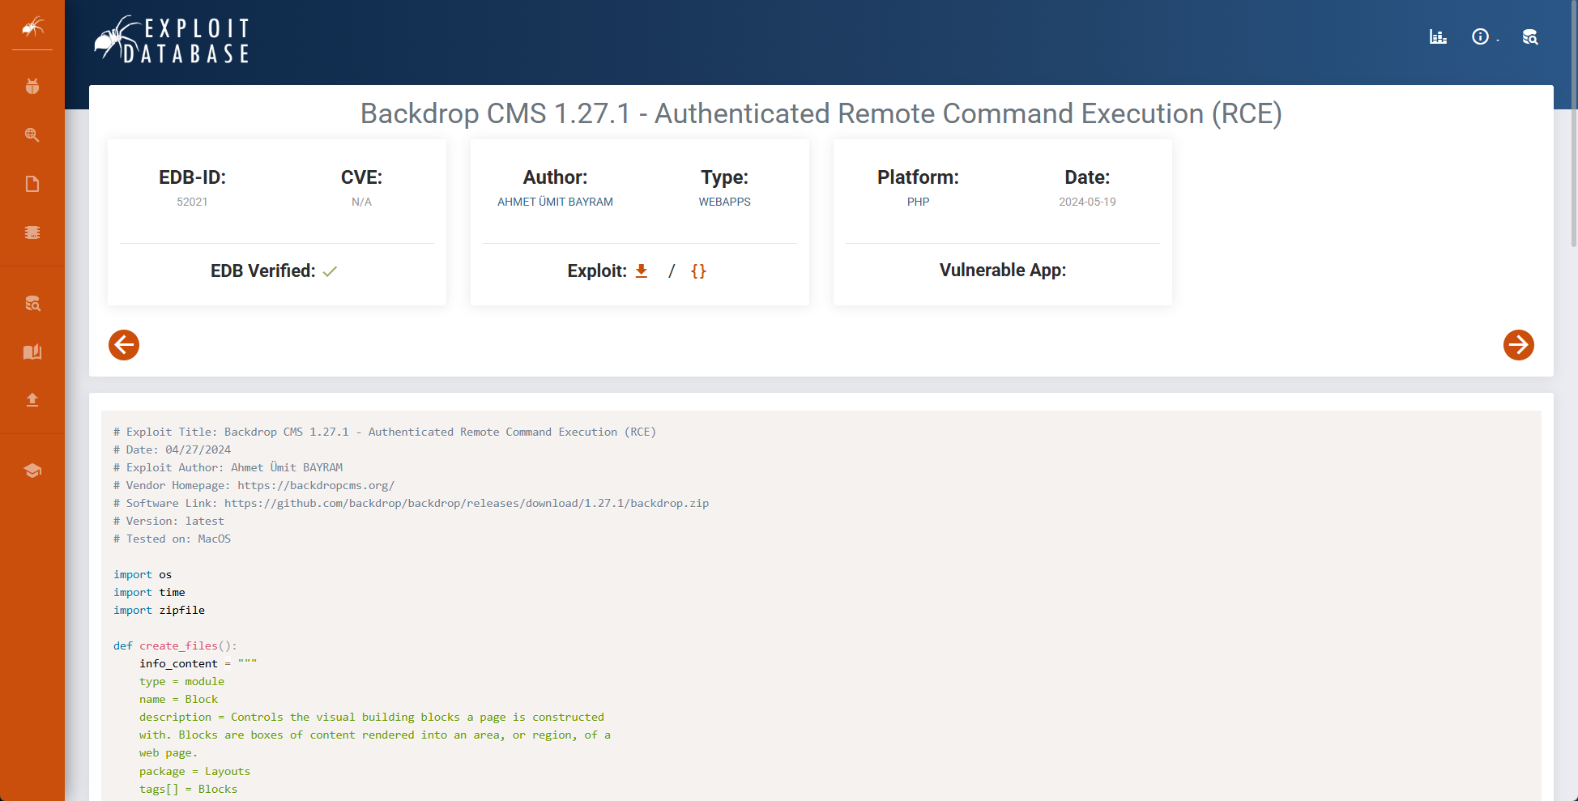Click the EDB Verified green checkmark
This screenshot has width=1578, height=801.
(330, 271)
